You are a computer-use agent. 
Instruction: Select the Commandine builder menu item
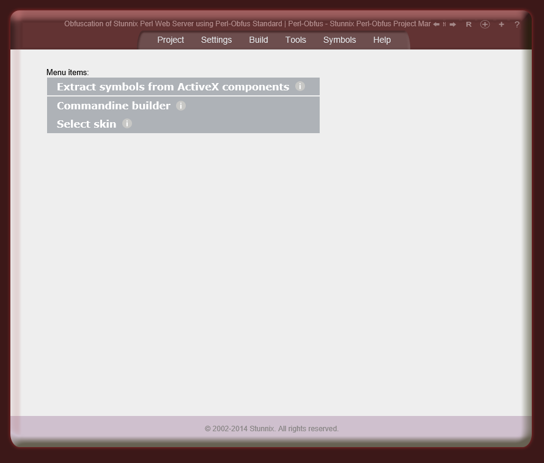(113, 106)
